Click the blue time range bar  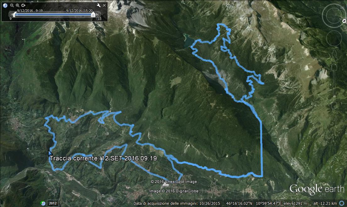[x=54, y=14]
